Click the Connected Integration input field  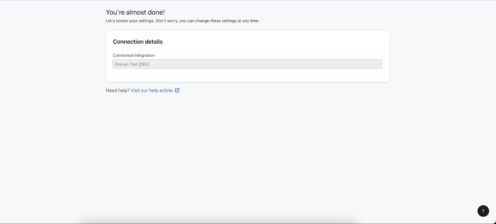(x=247, y=64)
